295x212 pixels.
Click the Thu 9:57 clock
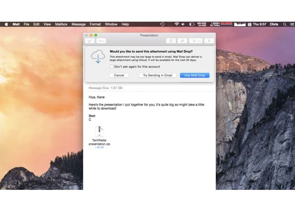[x=260, y=24]
